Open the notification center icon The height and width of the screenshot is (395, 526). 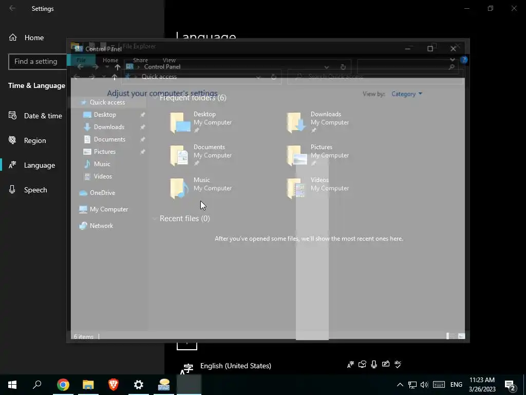tap(510, 386)
